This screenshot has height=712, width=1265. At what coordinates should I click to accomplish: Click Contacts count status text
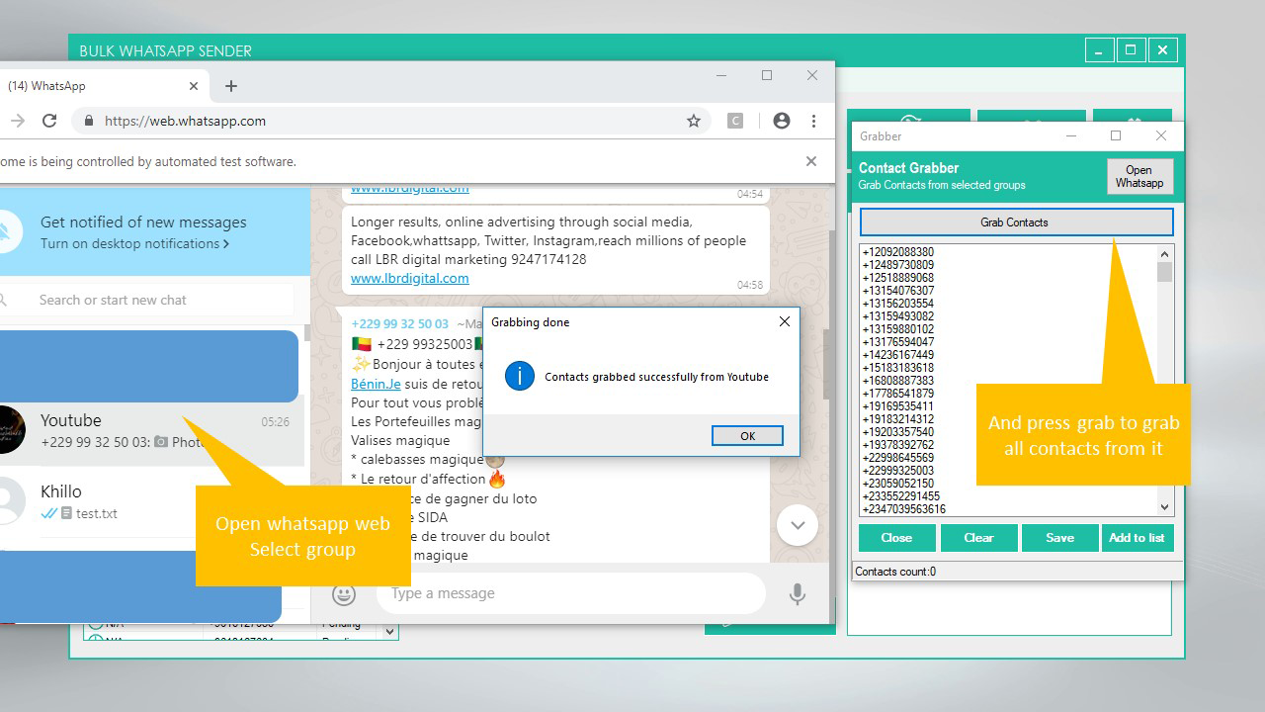click(x=895, y=572)
